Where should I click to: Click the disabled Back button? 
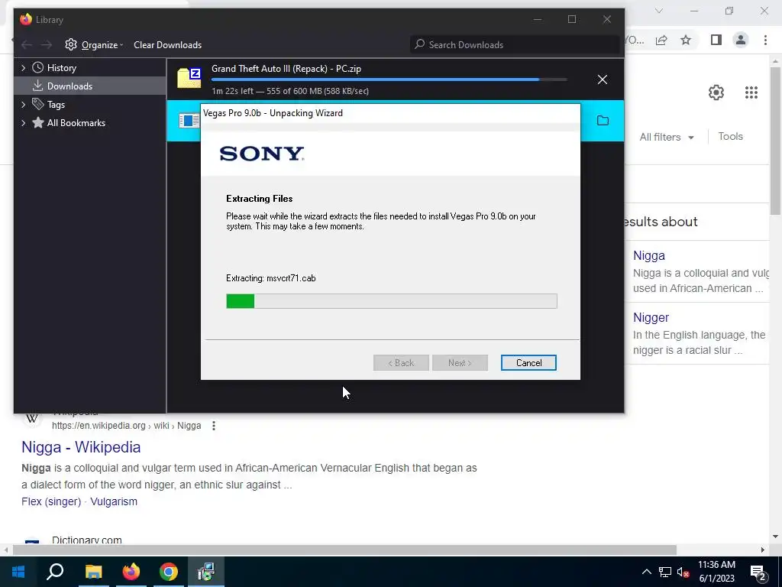coord(401,363)
